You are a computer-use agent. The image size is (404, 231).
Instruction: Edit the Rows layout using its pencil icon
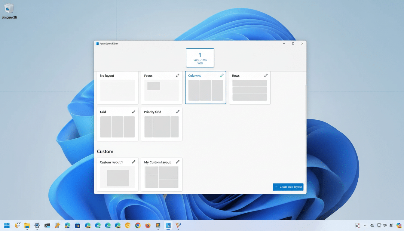click(266, 75)
